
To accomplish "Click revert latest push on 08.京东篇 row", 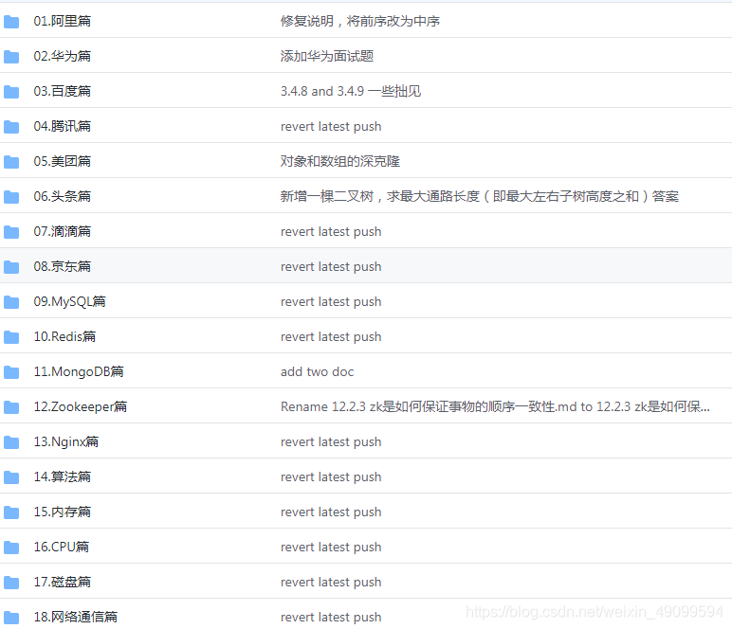I will [331, 267].
